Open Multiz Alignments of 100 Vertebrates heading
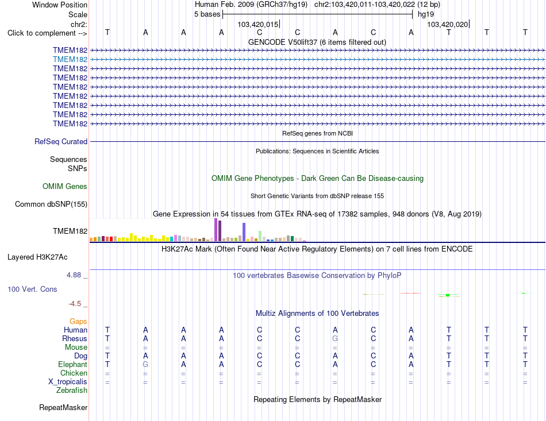546x421 pixels. [317, 314]
